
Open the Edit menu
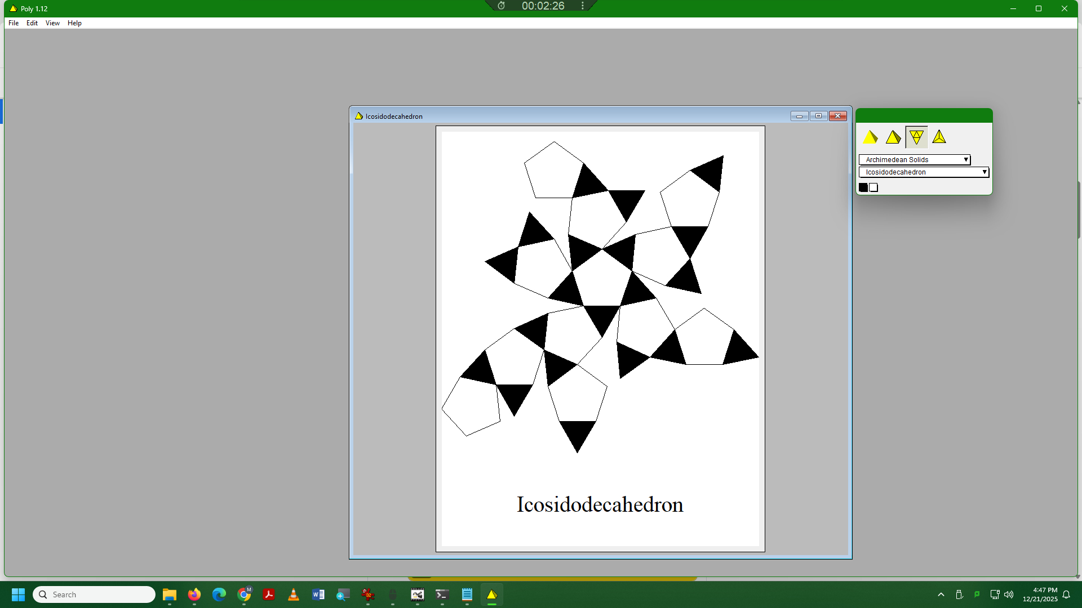click(32, 23)
